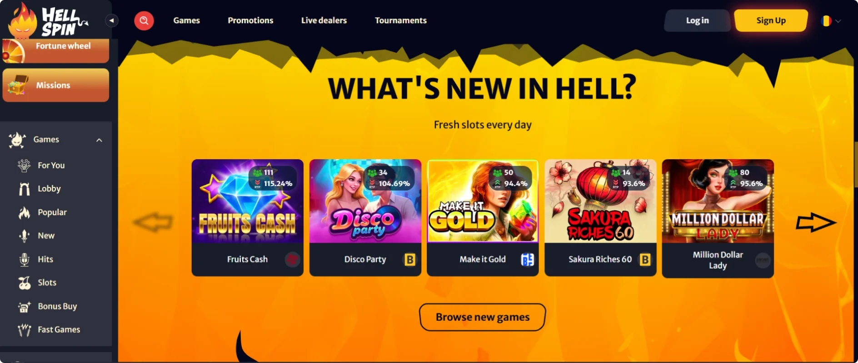Screen dimensions: 858x363
Task: Collapse the Games sidebar section
Action: pyautogui.click(x=99, y=140)
